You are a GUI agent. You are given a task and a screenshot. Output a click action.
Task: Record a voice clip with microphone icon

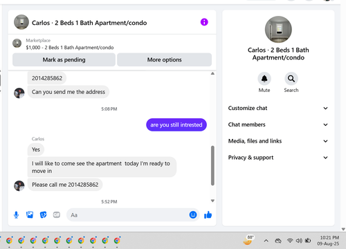(16, 215)
